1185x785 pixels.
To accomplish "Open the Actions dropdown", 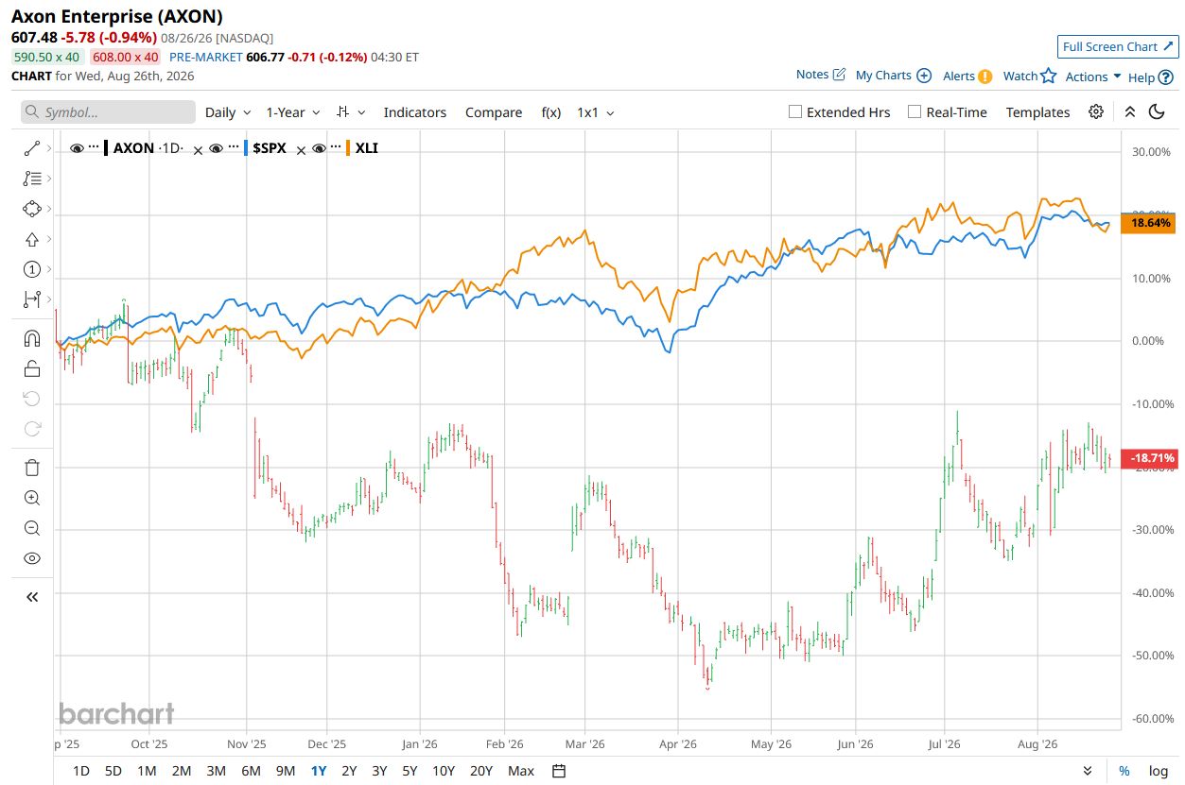I will [1093, 77].
